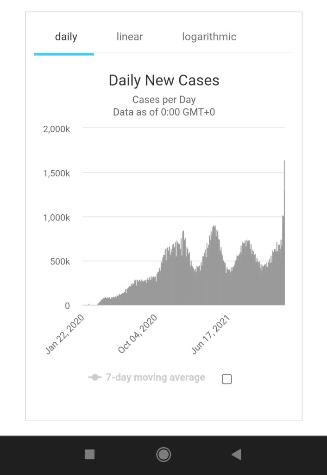The image size is (327, 475).
Task: Click the 500k y-axis label
Action: pyautogui.click(x=60, y=262)
